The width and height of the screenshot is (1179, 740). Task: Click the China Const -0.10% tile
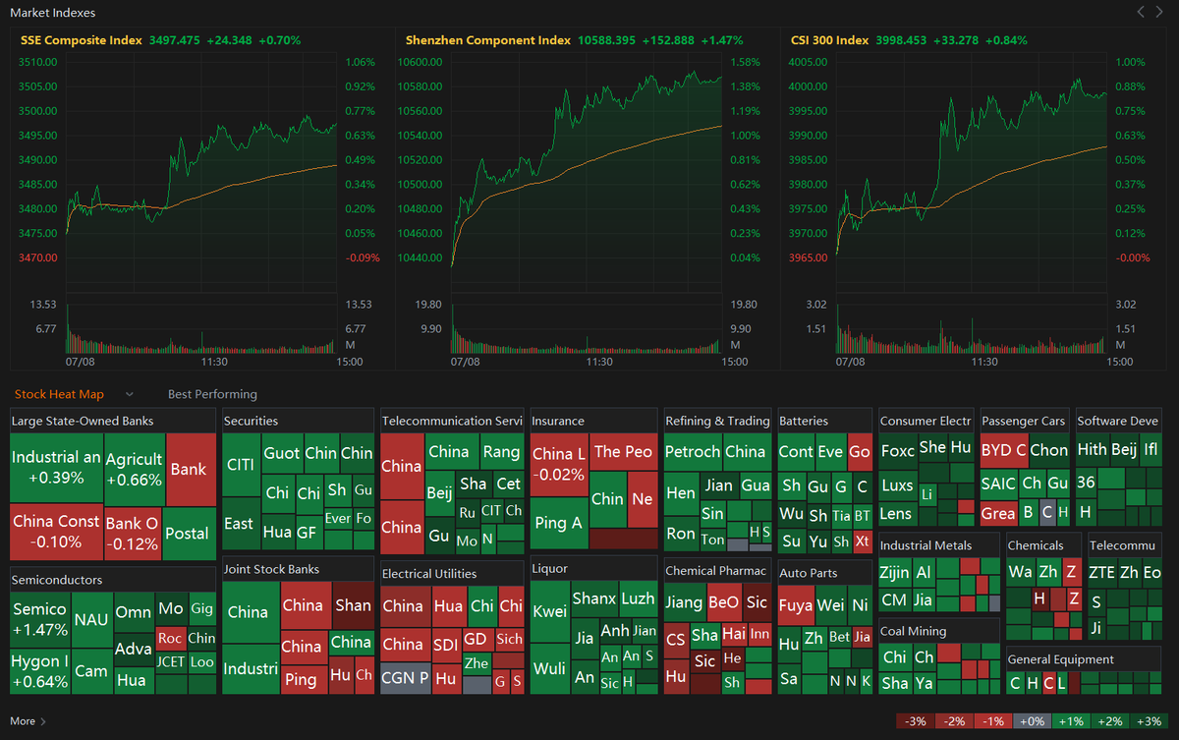pos(56,532)
